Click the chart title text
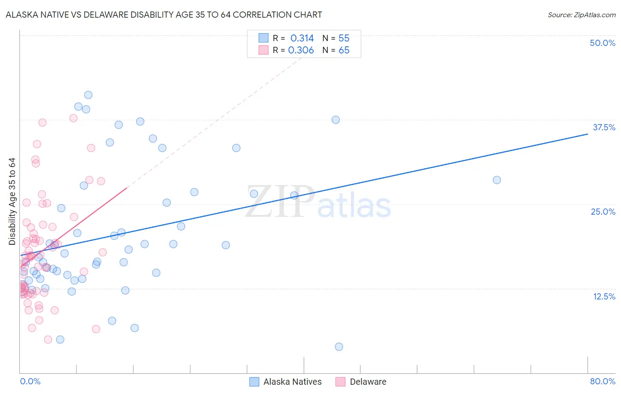Screen dimensions: 621x394 [x=164, y=15]
